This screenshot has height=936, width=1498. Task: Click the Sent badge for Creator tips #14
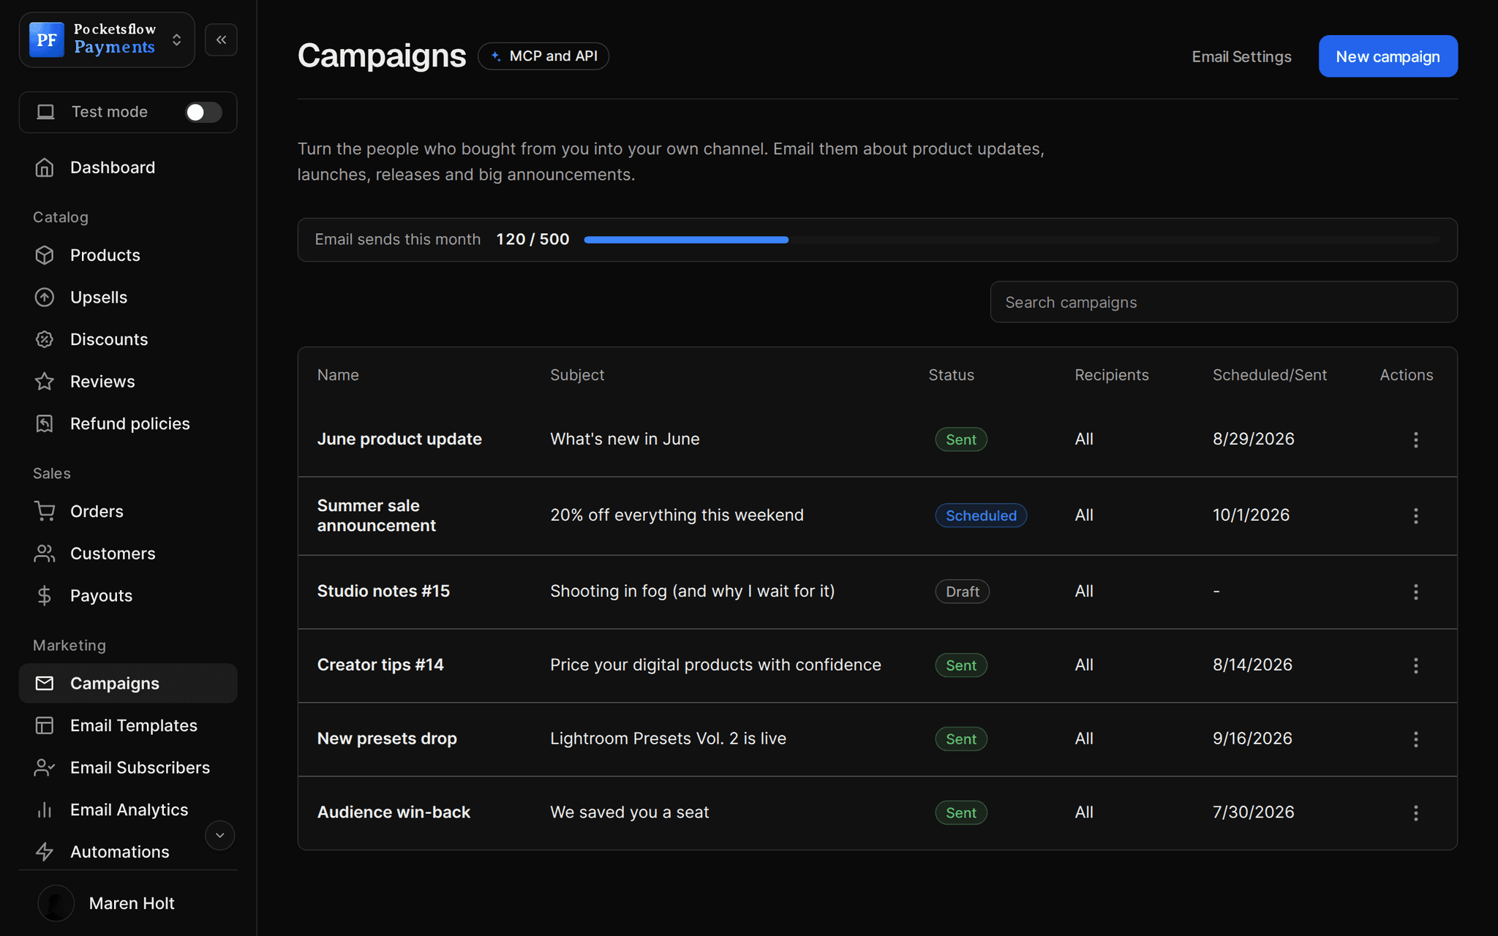point(961,665)
